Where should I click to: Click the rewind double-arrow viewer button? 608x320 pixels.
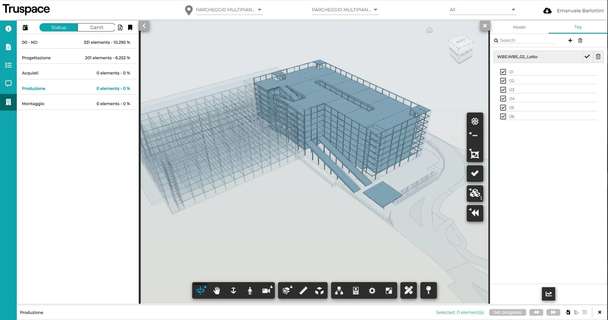click(x=475, y=213)
